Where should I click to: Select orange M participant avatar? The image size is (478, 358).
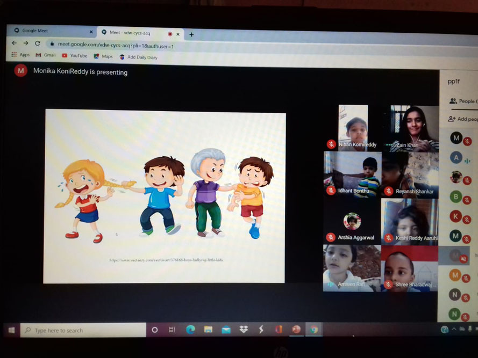[455, 275]
